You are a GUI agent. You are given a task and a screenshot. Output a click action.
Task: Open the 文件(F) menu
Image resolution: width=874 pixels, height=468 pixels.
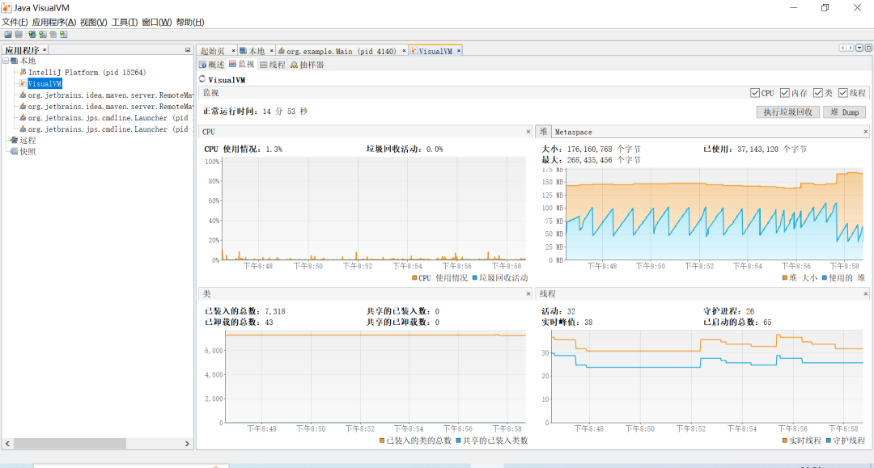coord(15,23)
